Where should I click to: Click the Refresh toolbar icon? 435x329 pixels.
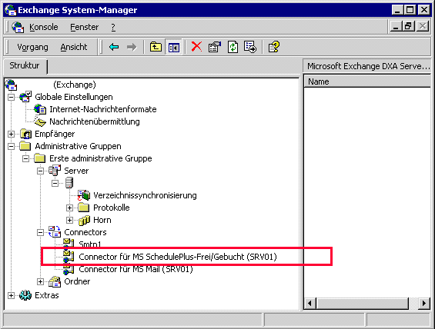233,47
